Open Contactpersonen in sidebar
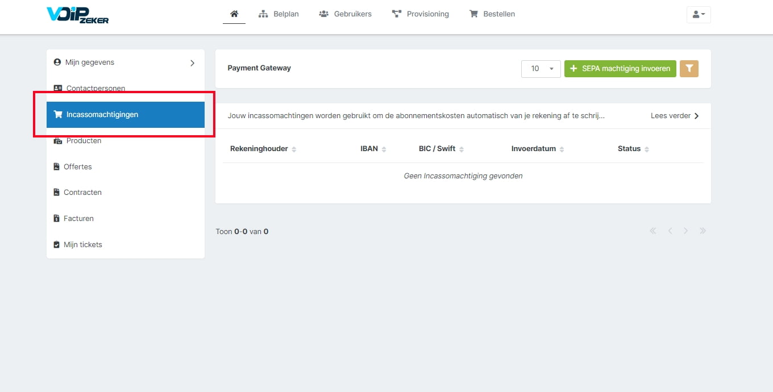This screenshot has width=773, height=392. click(x=125, y=89)
